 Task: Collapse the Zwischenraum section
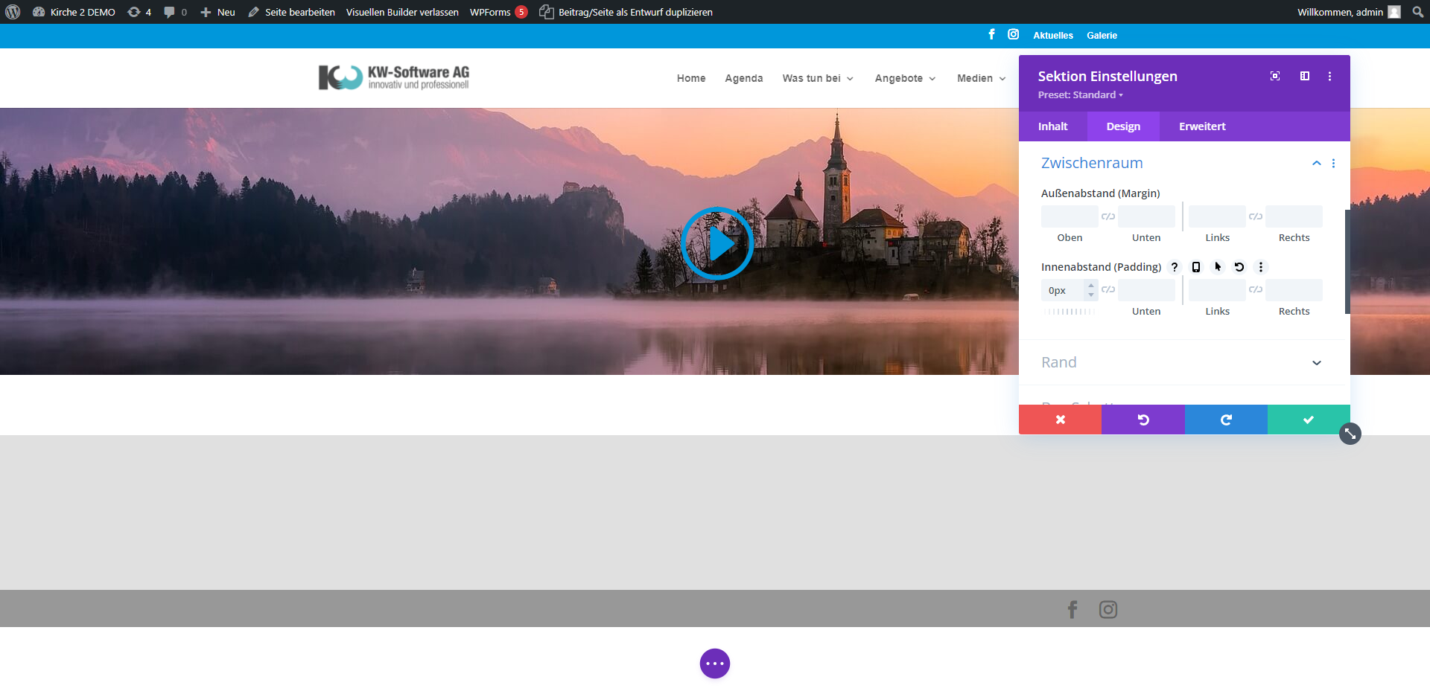1316,163
